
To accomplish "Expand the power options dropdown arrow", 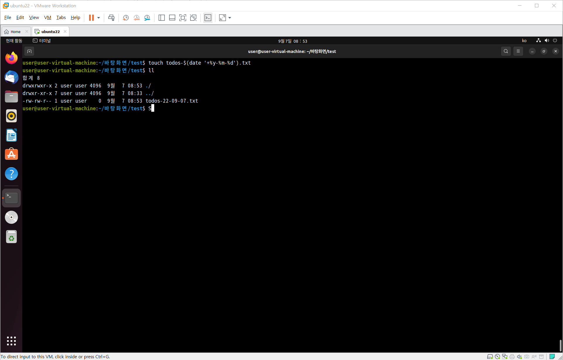I will coord(99,18).
